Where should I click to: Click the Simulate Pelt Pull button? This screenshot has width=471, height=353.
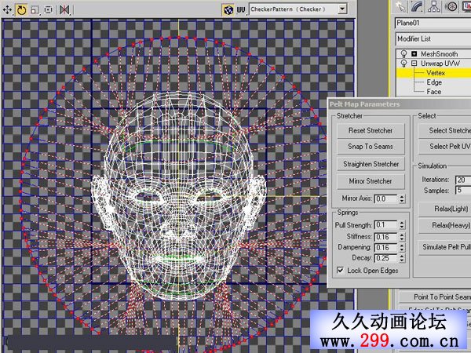click(x=445, y=247)
